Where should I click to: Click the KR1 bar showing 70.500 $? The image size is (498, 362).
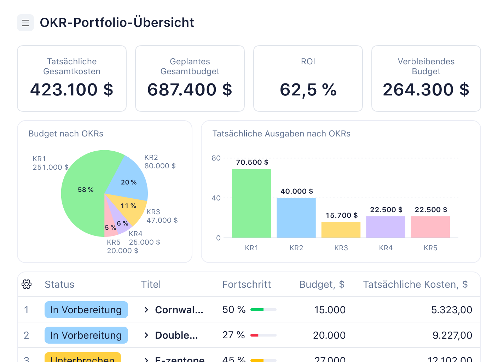251,203
